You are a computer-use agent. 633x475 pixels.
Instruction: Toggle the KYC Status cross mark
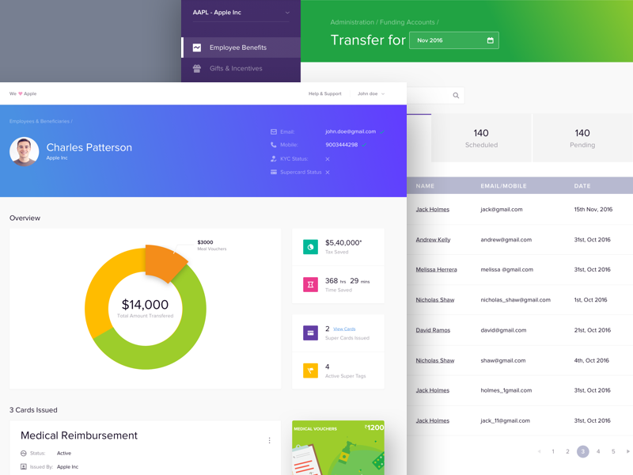(x=328, y=159)
